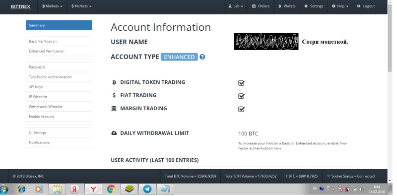Toggle the Digital Token Trading checkbox

241,83
